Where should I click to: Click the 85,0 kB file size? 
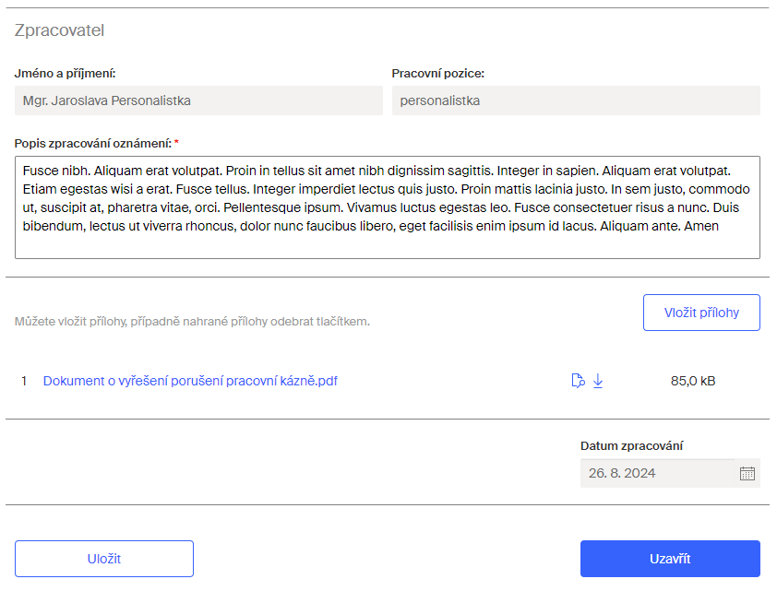pos(693,381)
